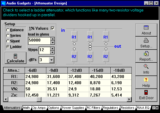Switch to the Power Supplies tab
The height and width of the screenshot is (113, 160).
click(x=73, y=108)
